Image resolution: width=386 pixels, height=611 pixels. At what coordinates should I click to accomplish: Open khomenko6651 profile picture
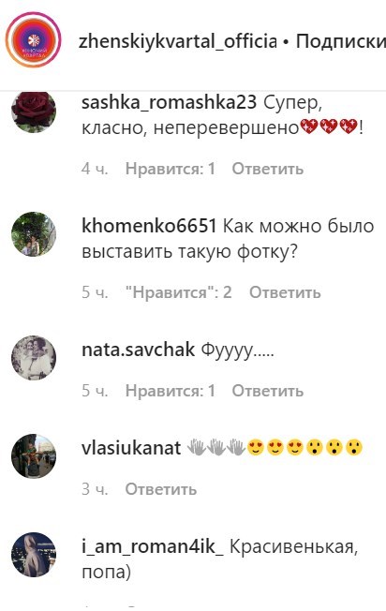coord(34,234)
